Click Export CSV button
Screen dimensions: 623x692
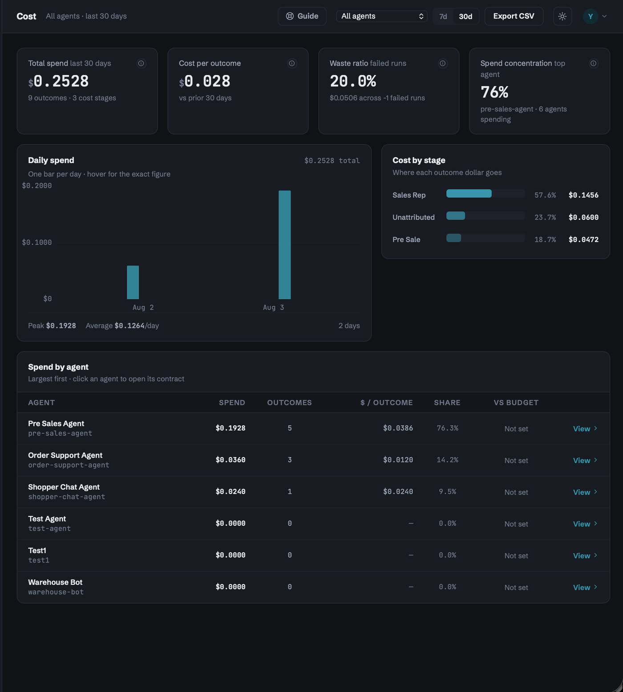click(x=514, y=16)
